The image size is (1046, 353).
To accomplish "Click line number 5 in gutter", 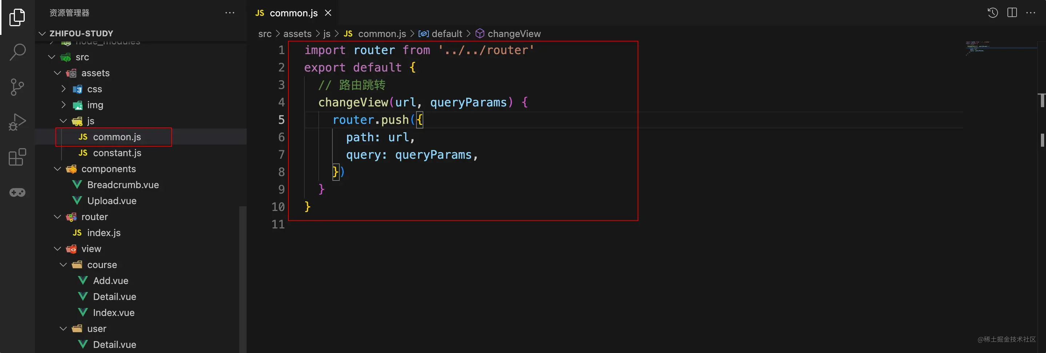I will [281, 120].
